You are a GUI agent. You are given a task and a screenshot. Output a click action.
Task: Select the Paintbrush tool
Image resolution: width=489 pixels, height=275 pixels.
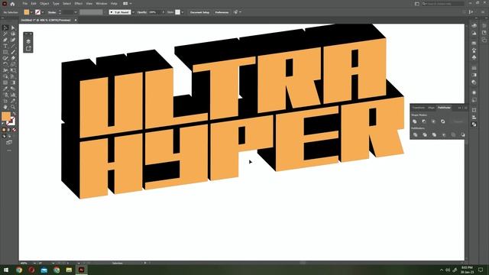(x=13, y=52)
